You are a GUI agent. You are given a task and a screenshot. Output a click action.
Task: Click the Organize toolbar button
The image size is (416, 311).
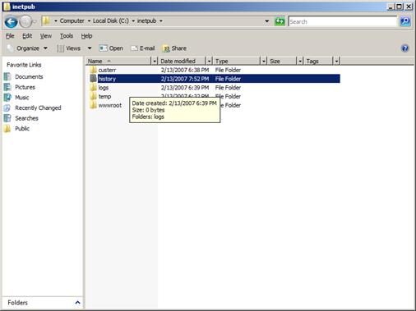27,48
